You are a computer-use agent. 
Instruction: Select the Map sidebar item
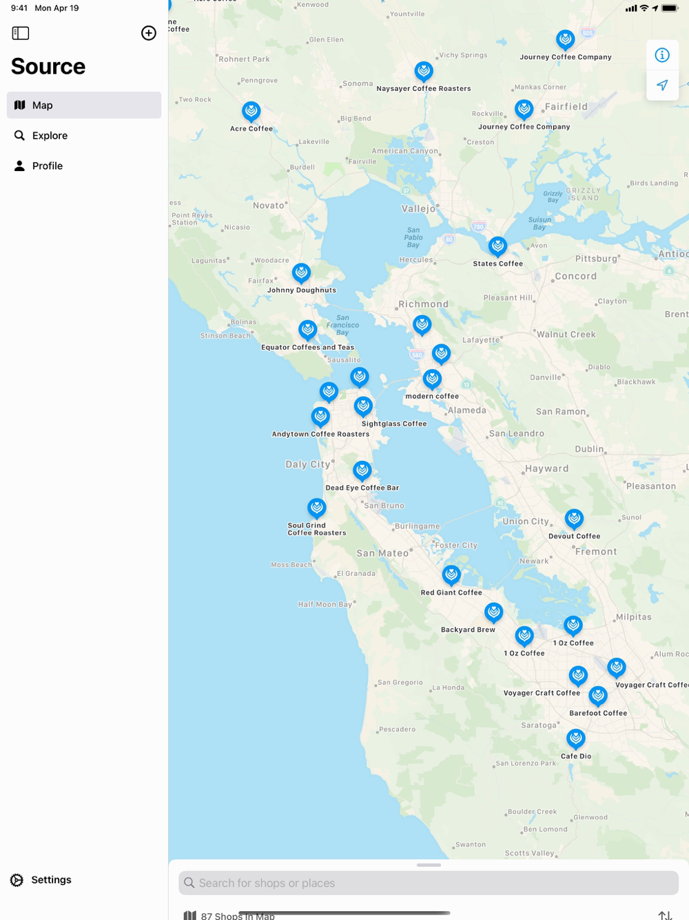(x=84, y=106)
